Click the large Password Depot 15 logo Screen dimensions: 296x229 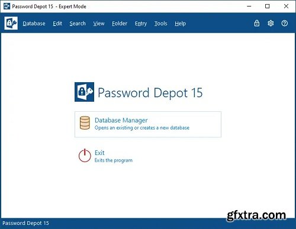pyautogui.click(x=84, y=92)
